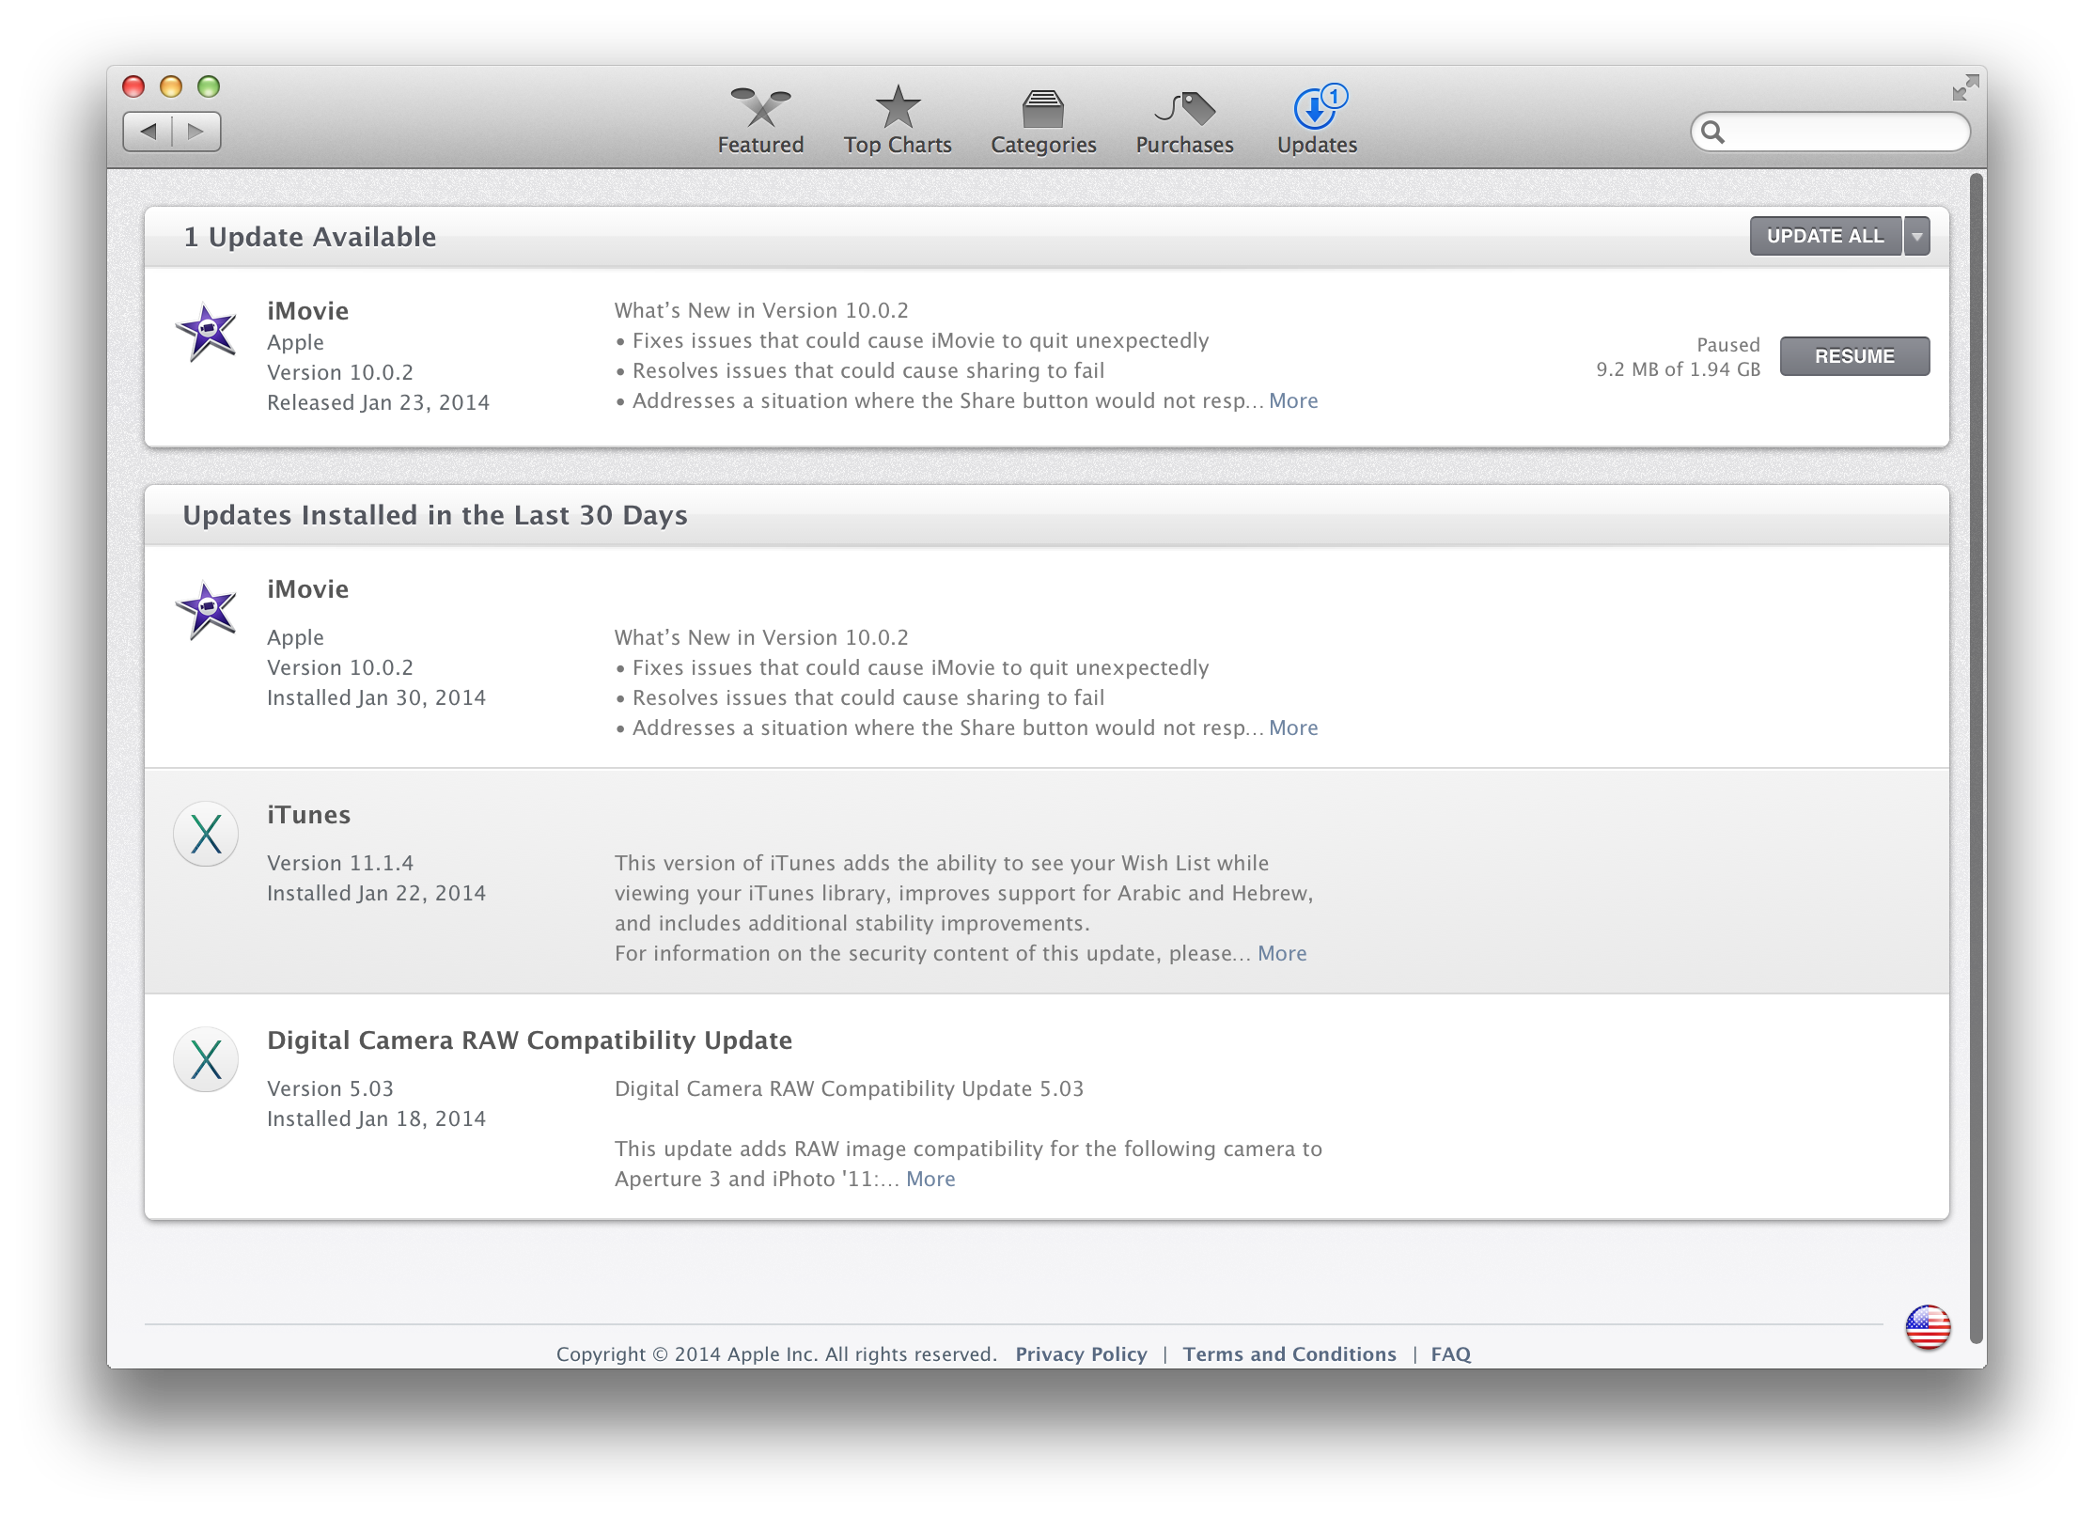This screenshot has height=1517, width=2094.
Task: Expand More for Digital Camera RAW update
Action: 930,1179
